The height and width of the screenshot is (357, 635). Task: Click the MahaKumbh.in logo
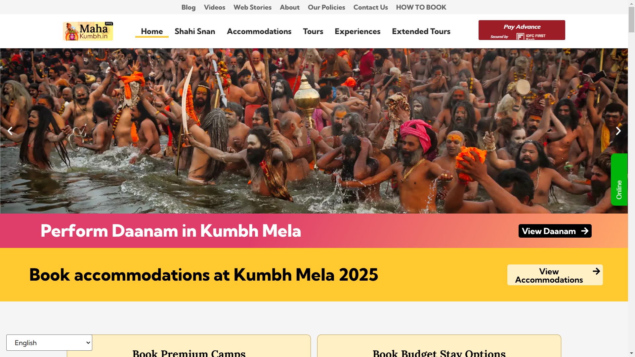(88, 31)
